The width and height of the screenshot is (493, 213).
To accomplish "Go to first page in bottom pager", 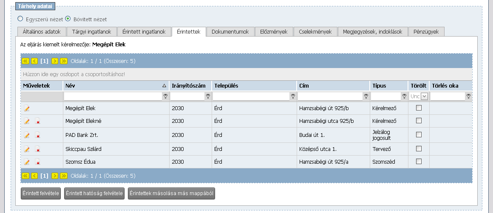I will coord(26,176).
